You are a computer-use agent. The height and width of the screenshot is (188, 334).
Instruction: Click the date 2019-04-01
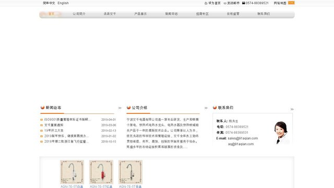coord(109,120)
